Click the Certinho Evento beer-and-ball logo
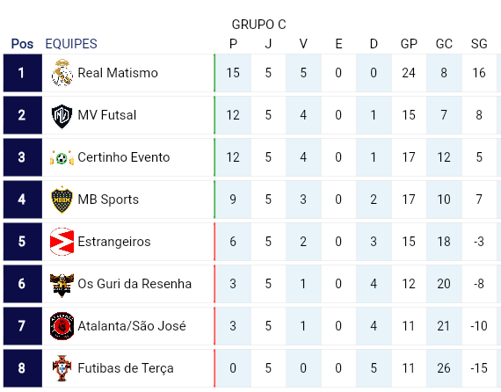The image size is (501, 392). pyautogui.click(x=62, y=157)
